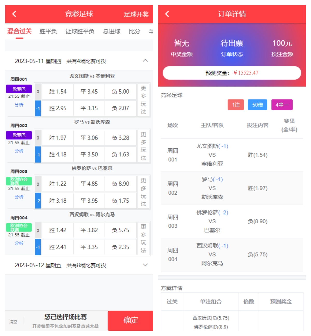Image resolution: width=311 pixels, height=336 pixels.
Task: Expand the 2023-05-12 星期五 match list
Action: click(145, 265)
